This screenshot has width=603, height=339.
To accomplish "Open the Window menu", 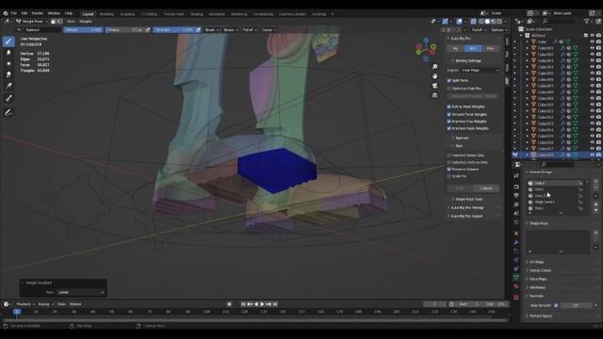I will point(54,13).
